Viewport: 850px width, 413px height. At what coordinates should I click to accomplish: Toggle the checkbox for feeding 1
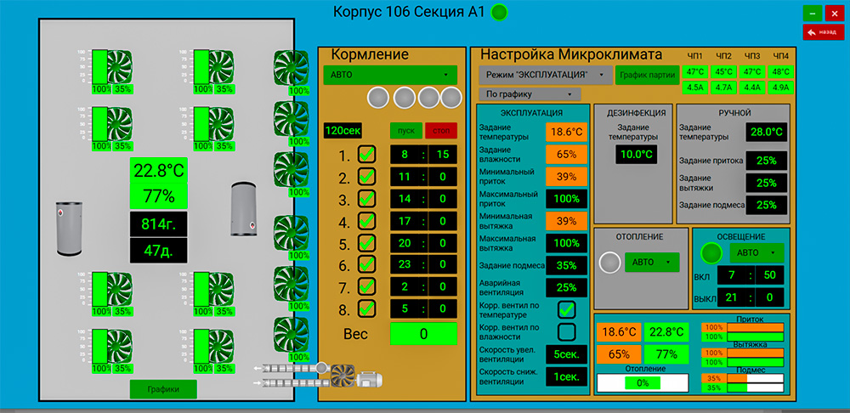(x=367, y=155)
